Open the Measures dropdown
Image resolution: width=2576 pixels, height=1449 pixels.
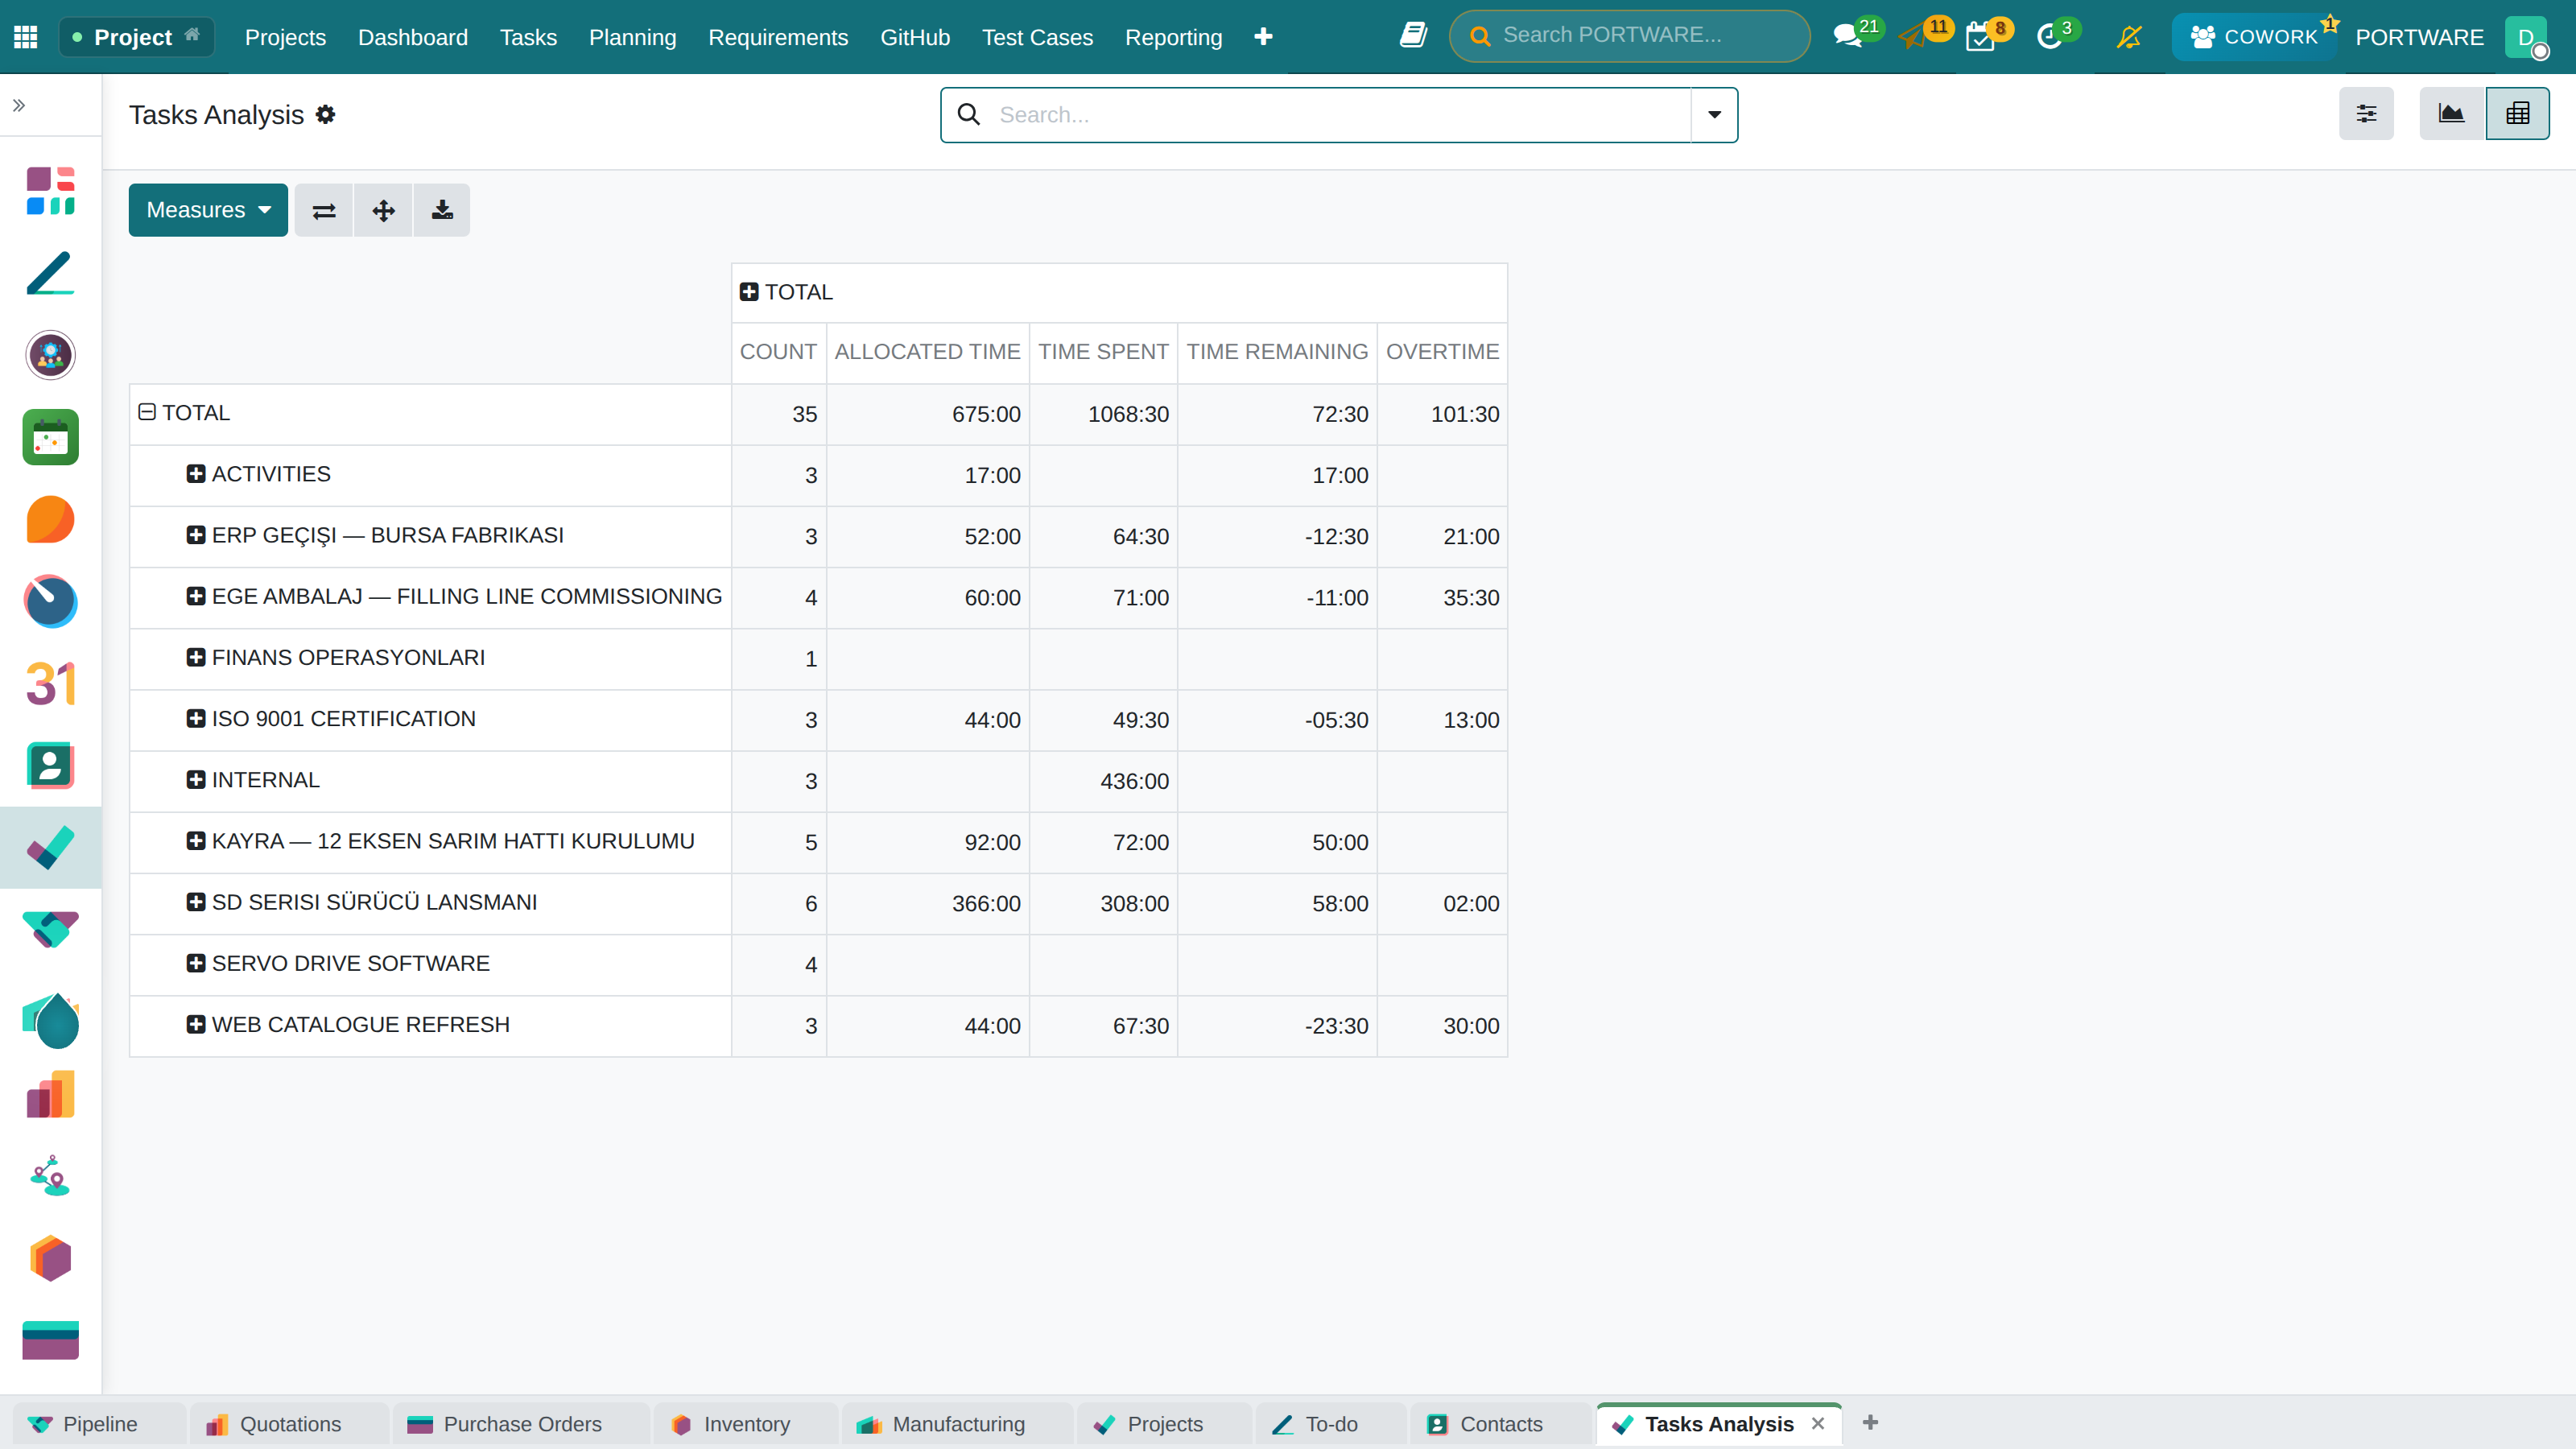coord(208,210)
